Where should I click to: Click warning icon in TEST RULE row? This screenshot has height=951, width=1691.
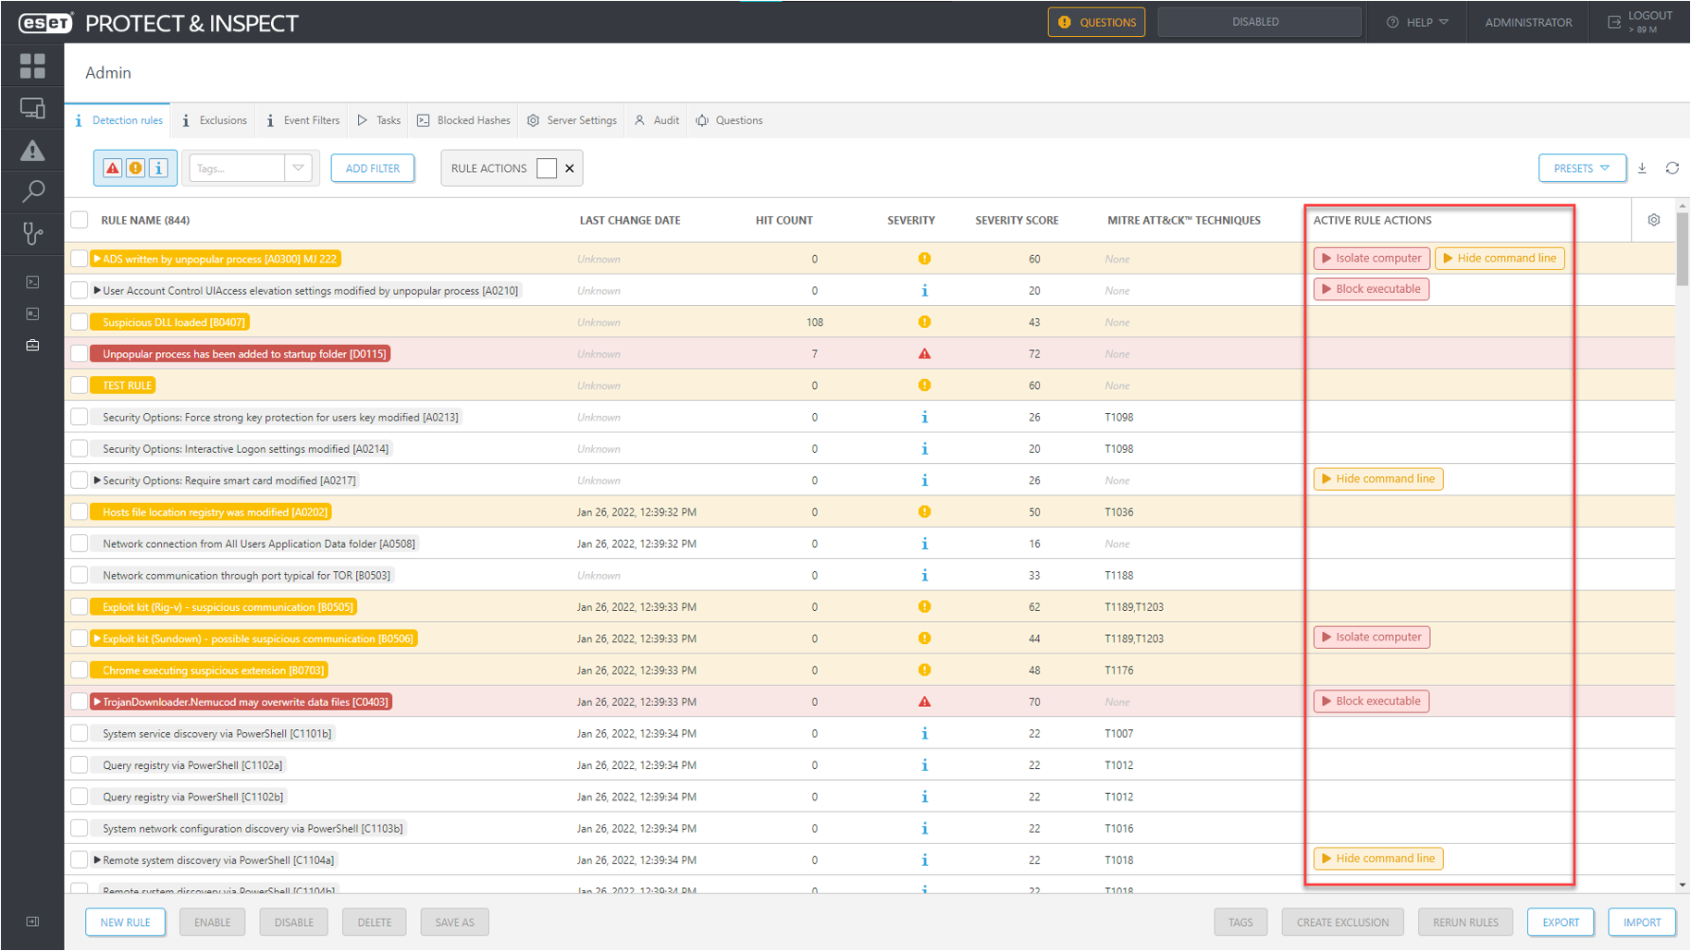coord(924,385)
